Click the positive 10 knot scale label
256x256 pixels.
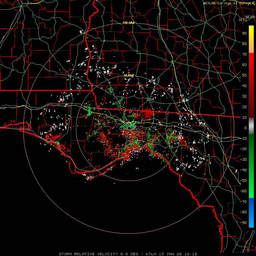(244, 117)
